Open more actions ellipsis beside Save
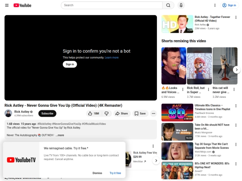 tap(153, 114)
